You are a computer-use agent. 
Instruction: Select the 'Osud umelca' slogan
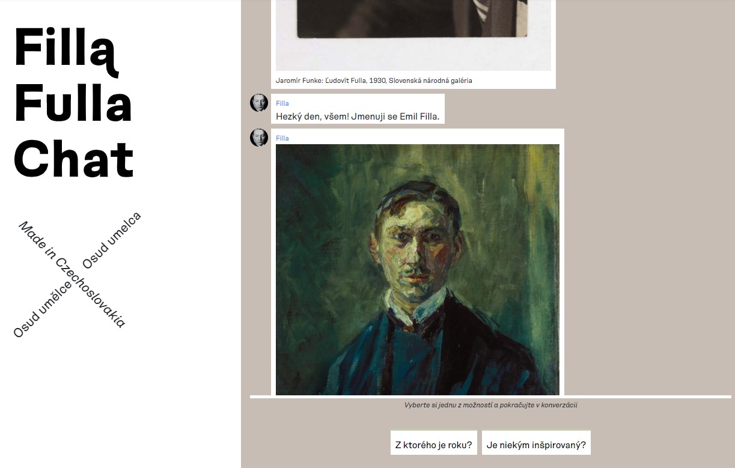click(x=112, y=240)
